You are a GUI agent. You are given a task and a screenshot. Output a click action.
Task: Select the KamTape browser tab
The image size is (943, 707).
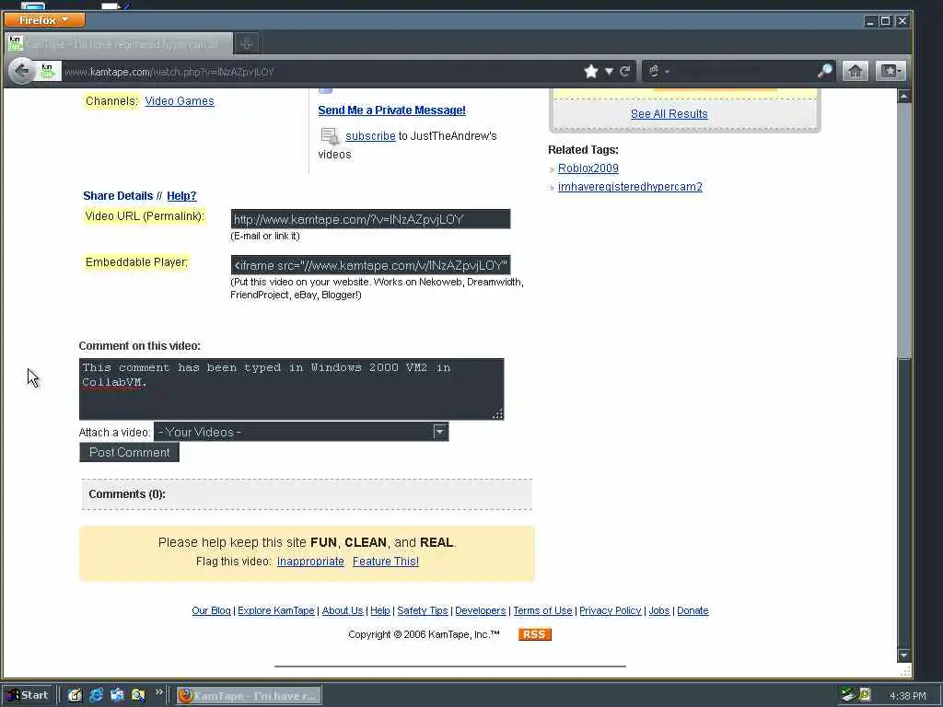pos(119,44)
